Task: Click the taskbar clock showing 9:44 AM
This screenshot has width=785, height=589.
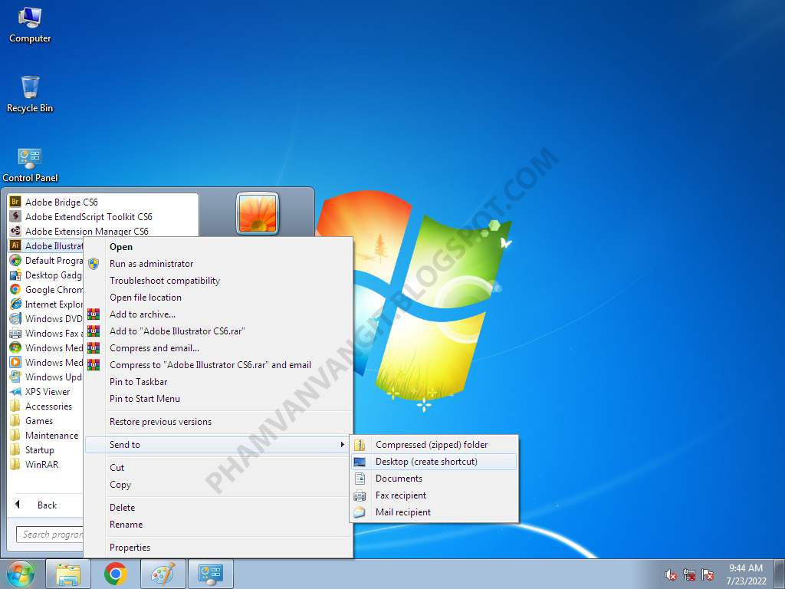Action: click(746, 574)
